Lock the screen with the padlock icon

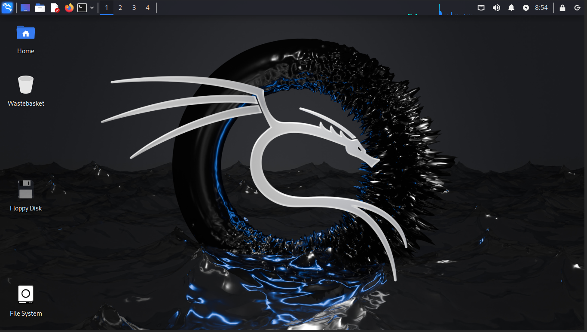click(x=563, y=8)
